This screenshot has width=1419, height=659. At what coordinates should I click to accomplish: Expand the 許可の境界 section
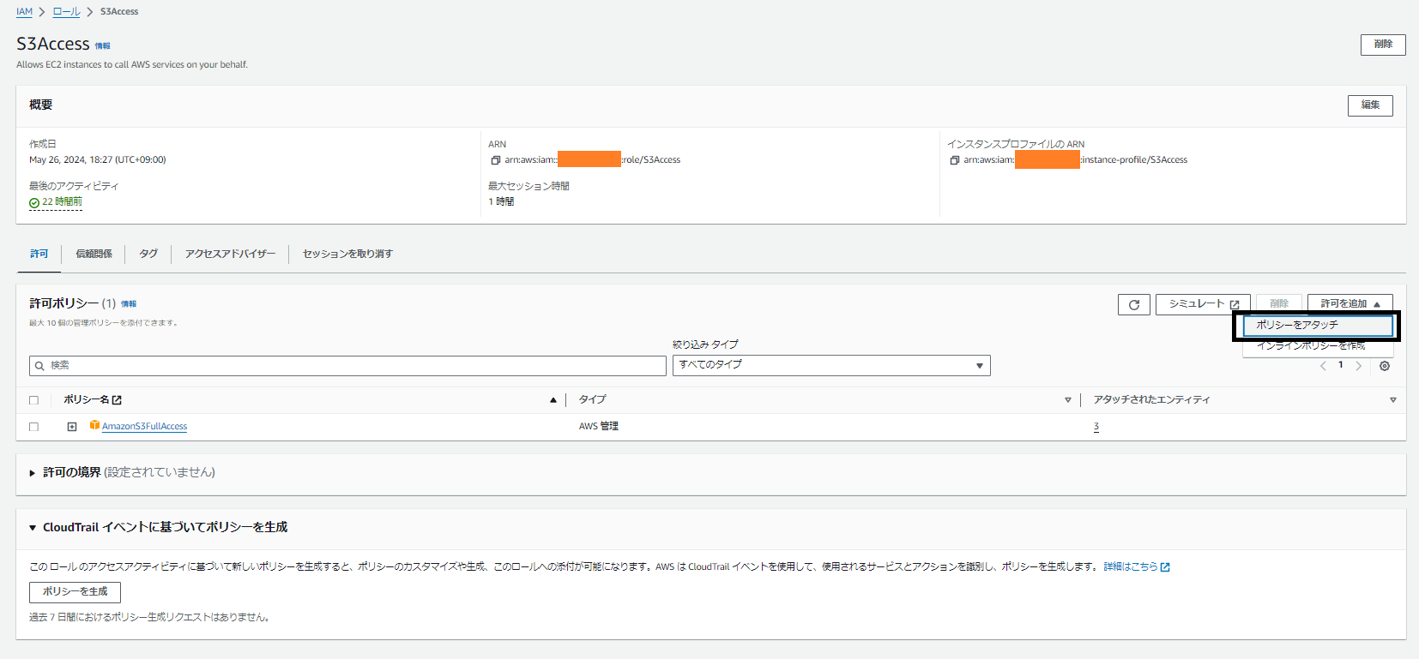33,473
